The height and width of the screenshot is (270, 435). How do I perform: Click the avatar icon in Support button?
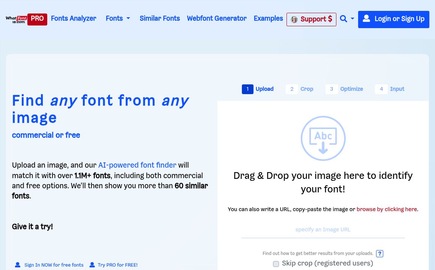[294, 19]
